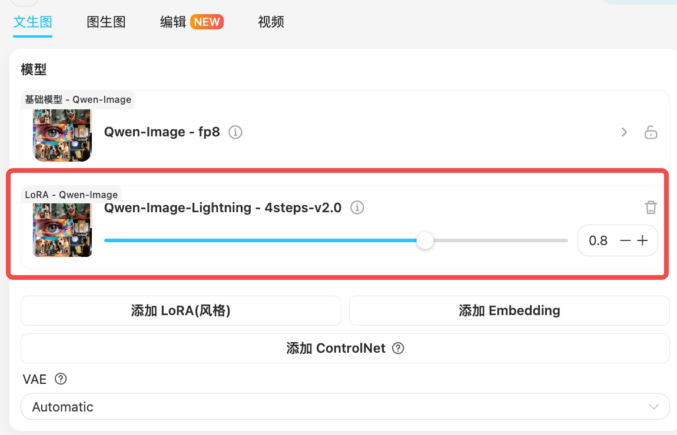This screenshot has width=677, height=435.
Task: Click info icon beside Qwen-Image - fp8
Action: (235, 132)
